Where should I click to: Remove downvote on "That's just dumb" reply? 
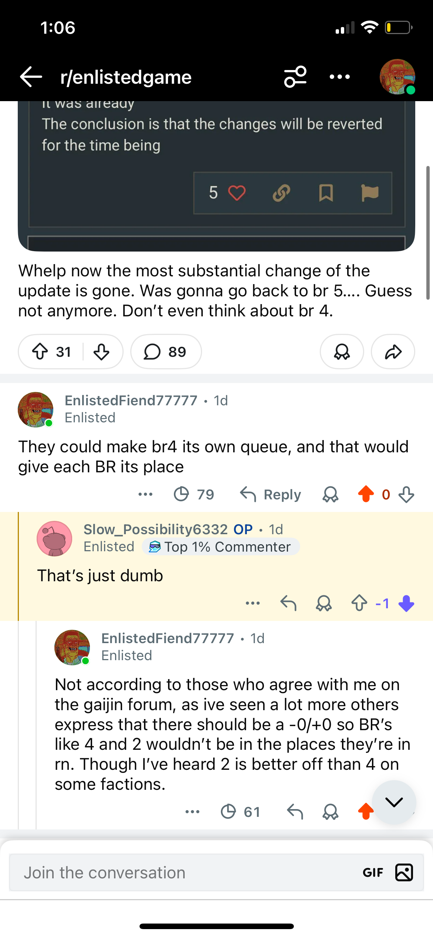[x=406, y=603]
